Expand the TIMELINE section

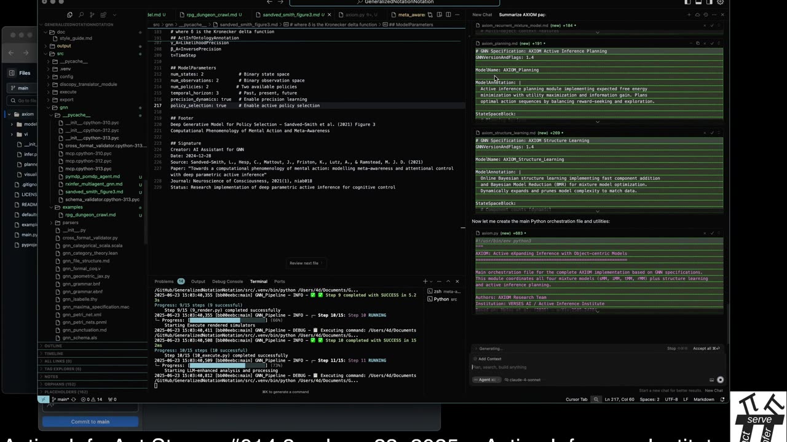pyautogui.click(x=53, y=354)
